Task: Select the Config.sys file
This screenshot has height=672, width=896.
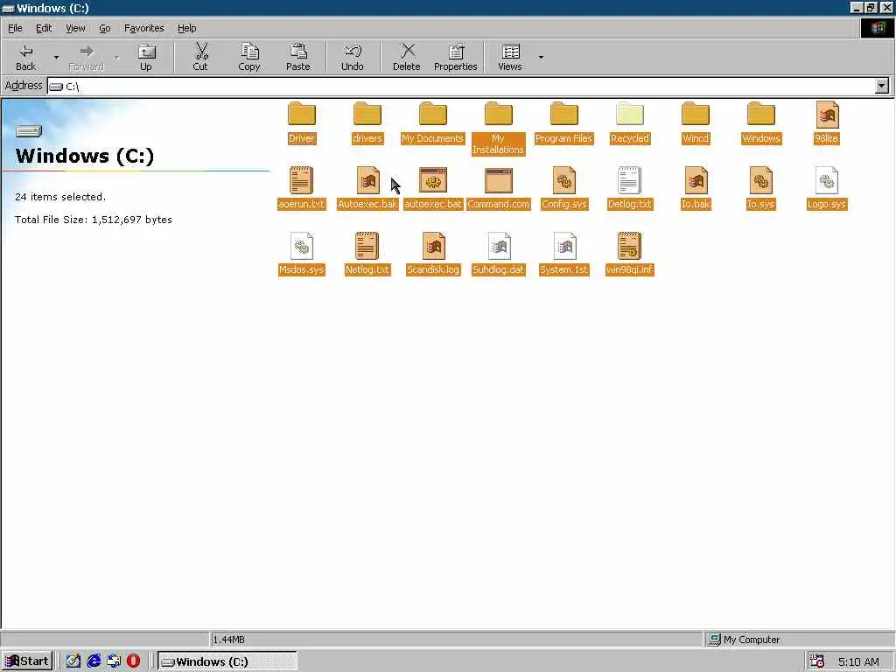Action: (x=564, y=180)
